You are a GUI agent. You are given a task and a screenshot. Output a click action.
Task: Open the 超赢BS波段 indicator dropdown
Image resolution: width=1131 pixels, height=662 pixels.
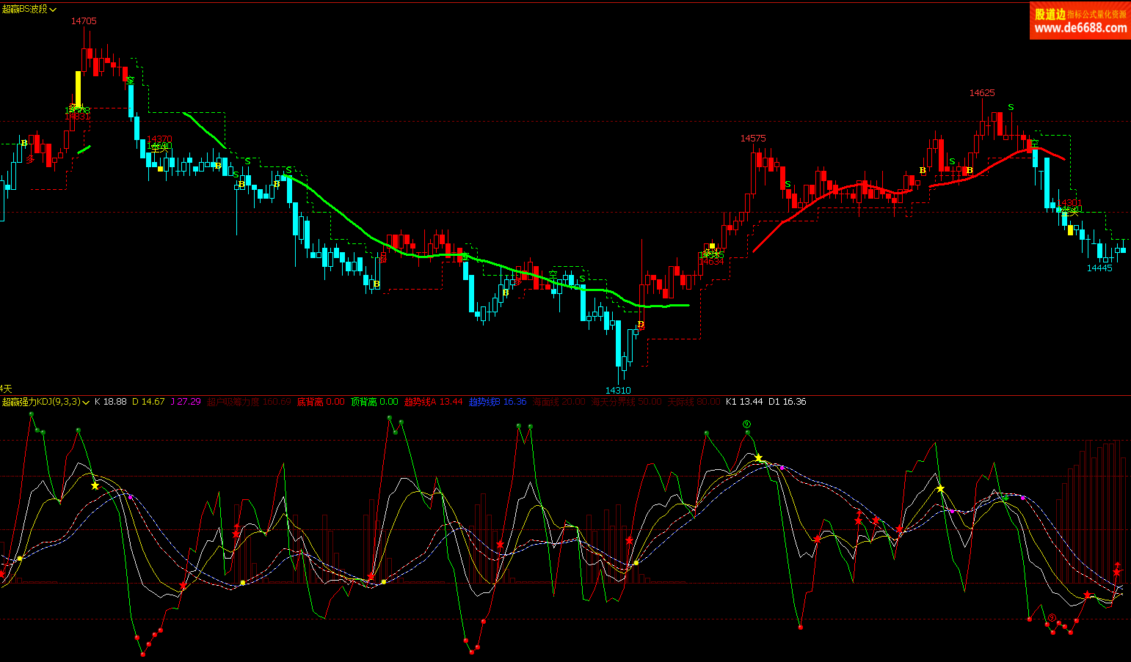tap(53, 10)
